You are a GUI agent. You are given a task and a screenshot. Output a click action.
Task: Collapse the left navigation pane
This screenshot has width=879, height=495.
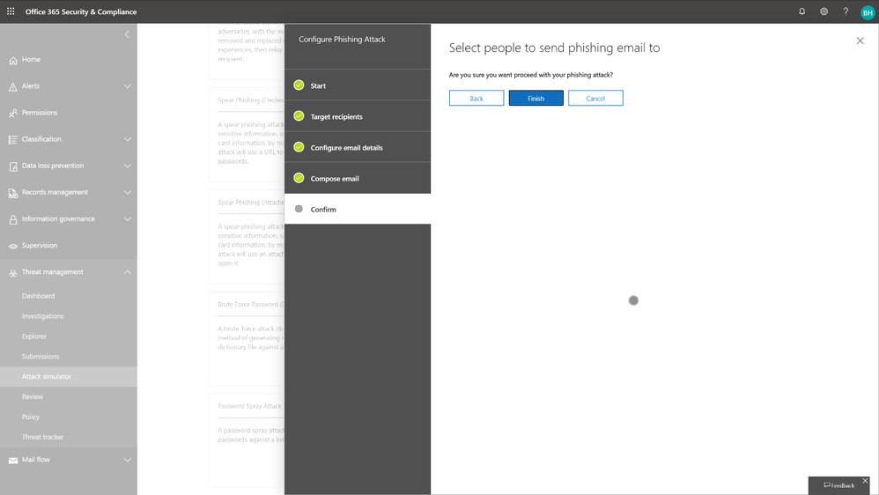point(127,34)
